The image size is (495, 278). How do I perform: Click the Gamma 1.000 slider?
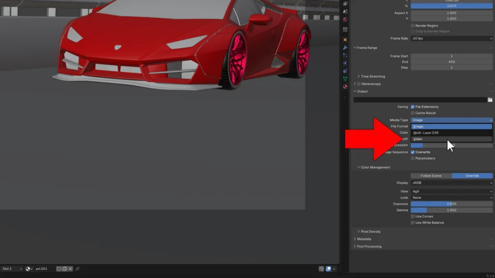[x=451, y=210]
